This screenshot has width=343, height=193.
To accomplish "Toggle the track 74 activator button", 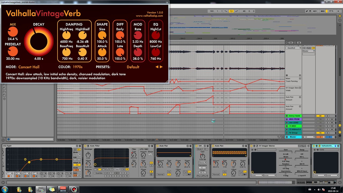I will coord(320,133).
